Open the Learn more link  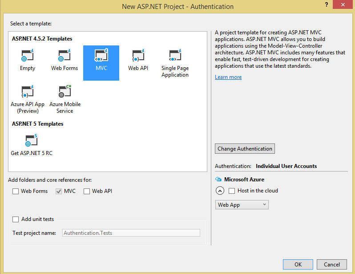(228, 77)
